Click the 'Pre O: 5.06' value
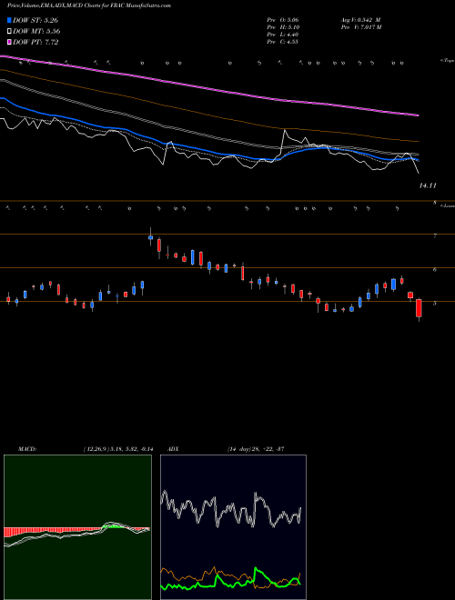 coord(283,20)
